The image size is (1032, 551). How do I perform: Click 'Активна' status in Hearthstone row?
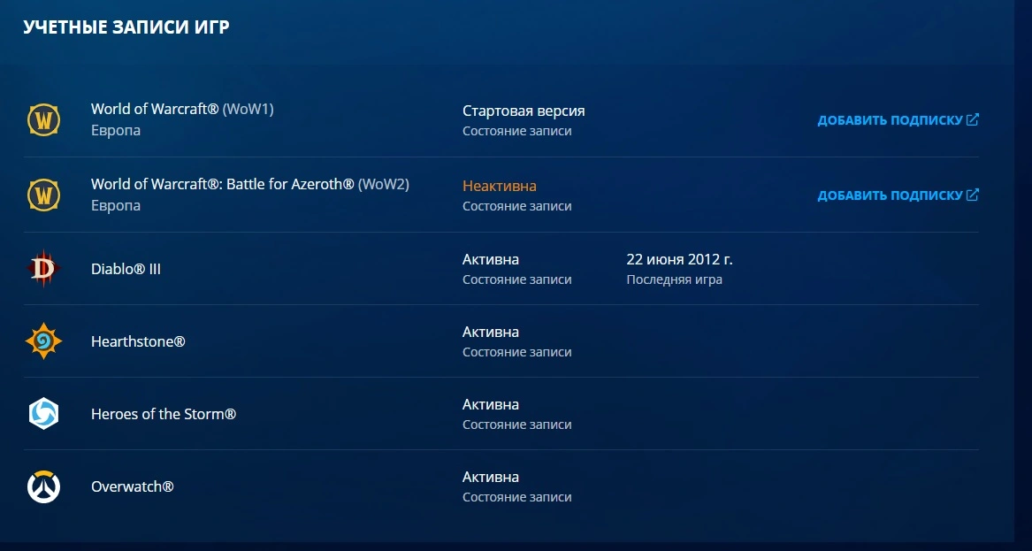click(490, 332)
